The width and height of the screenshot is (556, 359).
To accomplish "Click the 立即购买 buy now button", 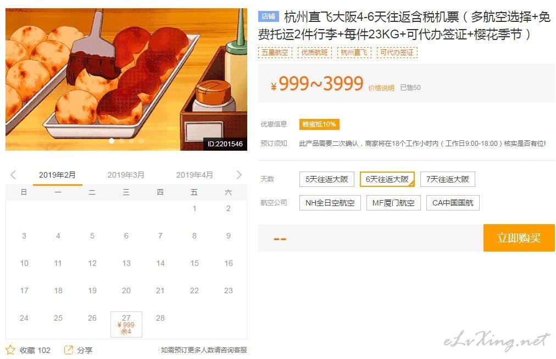I will click(x=519, y=238).
